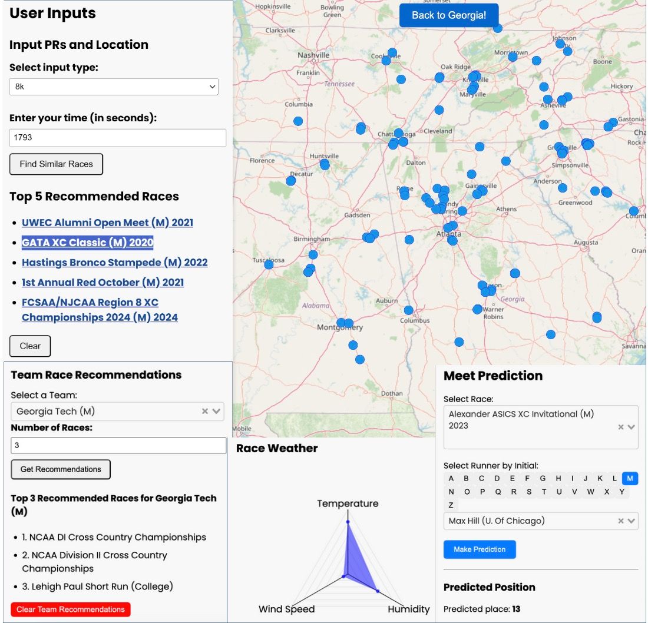Select runner initial Z
Viewport: 648px width, 623px height.
[x=451, y=505]
